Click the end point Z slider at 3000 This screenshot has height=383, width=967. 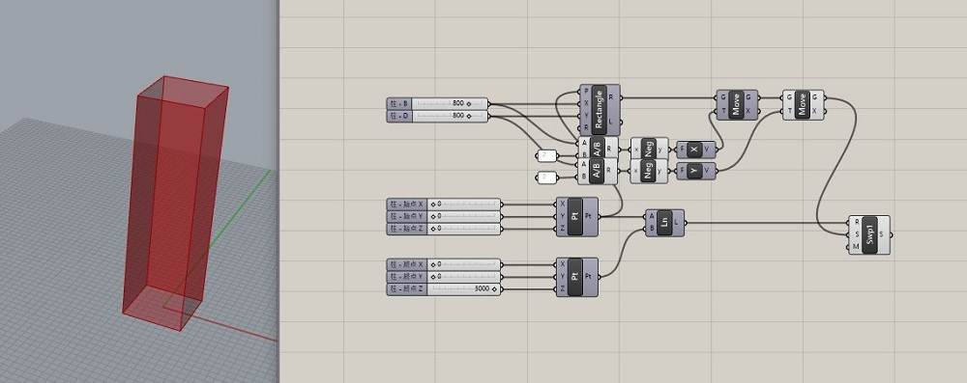(444, 288)
